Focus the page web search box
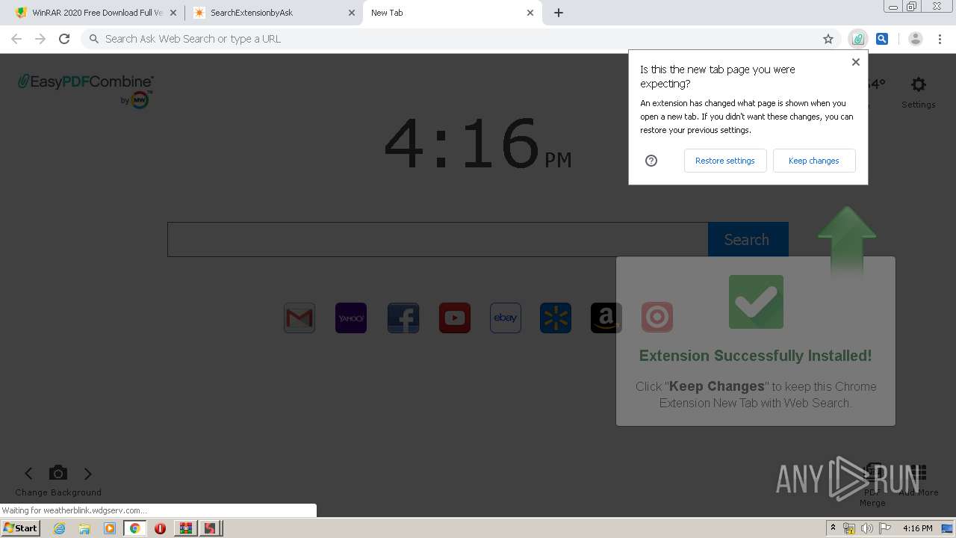This screenshot has width=956, height=538. point(438,239)
